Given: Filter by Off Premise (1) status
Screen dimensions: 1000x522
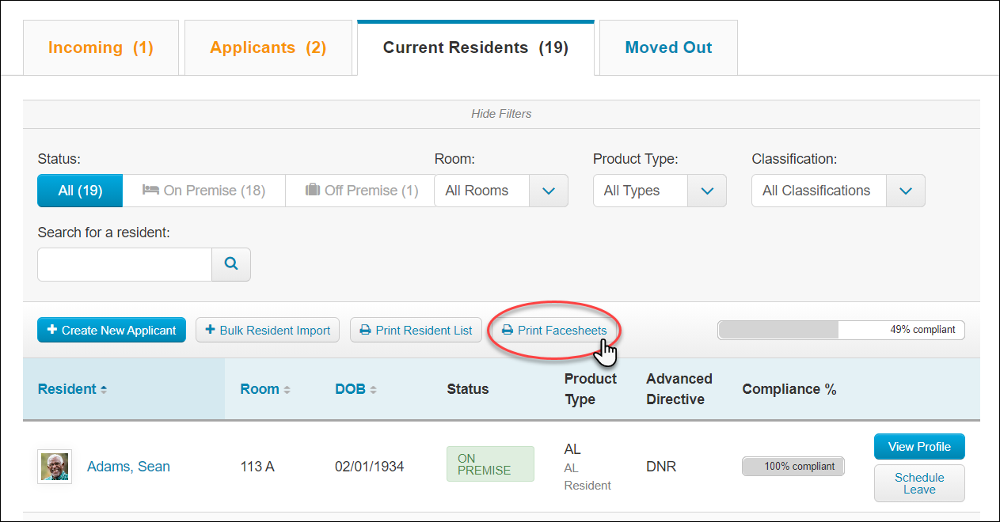Looking at the screenshot, I should coord(361,191).
